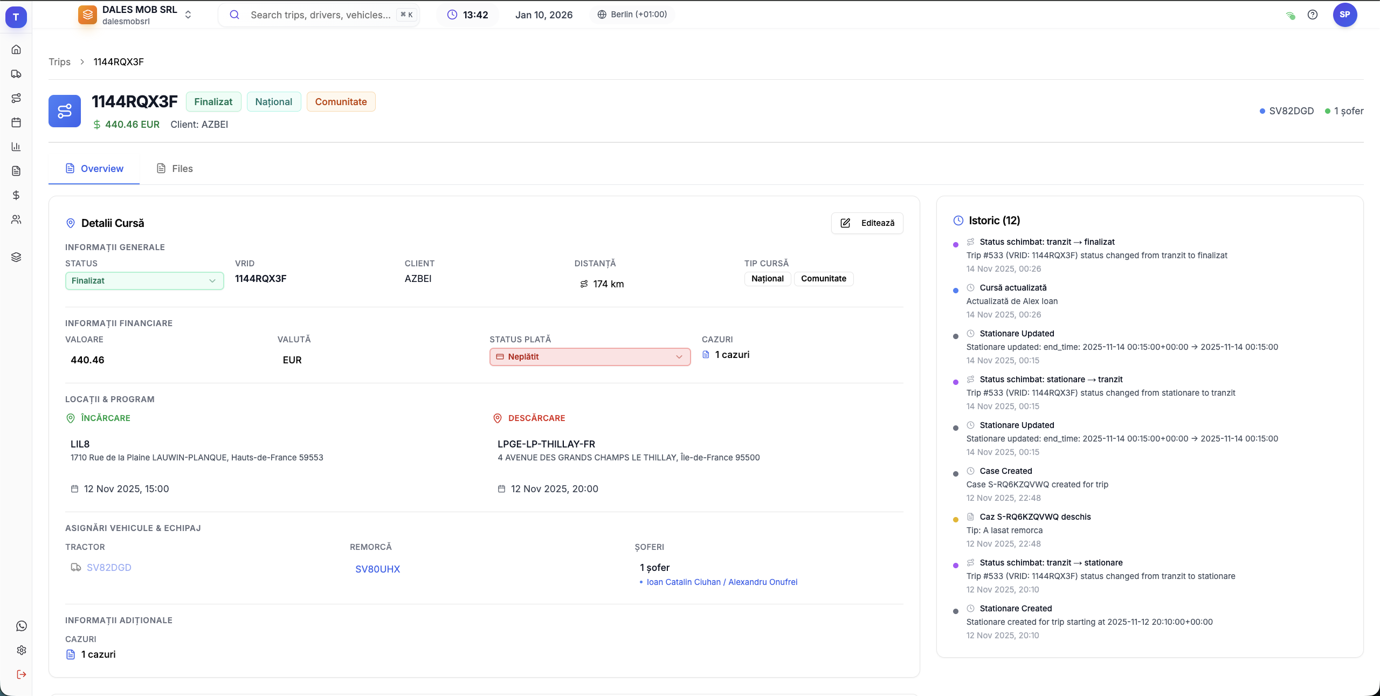Click the calendar icon in sidebar
Image resolution: width=1380 pixels, height=696 pixels.
pyautogui.click(x=16, y=122)
